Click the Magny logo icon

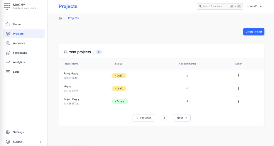point(7,6)
